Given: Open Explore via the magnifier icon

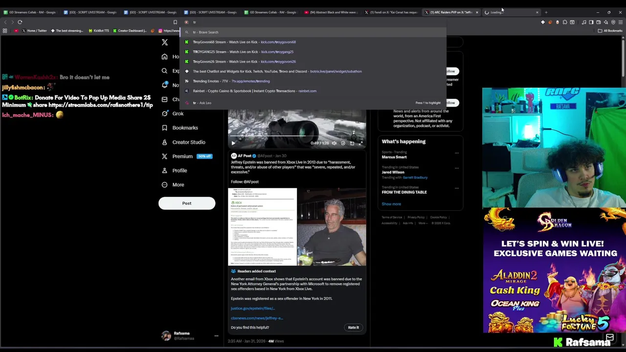Looking at the screenshot, I should 164,71.
